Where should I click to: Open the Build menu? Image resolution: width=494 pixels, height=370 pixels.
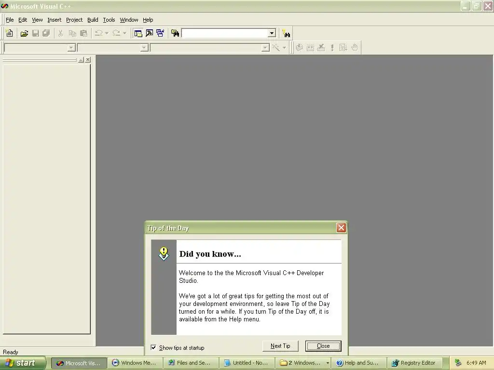point(93,20)
